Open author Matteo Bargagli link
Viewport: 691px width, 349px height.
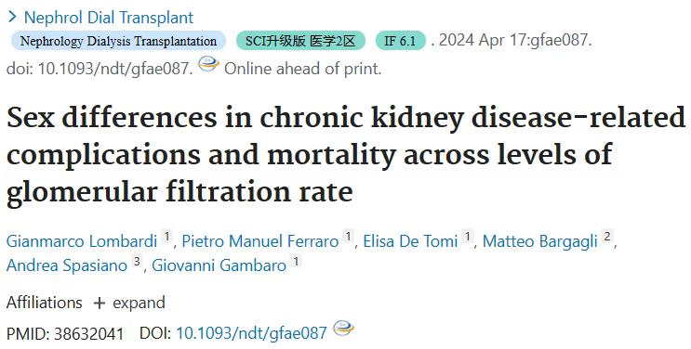pos(539,241)
